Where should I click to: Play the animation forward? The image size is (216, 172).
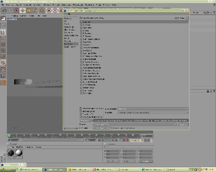(110, 140)
